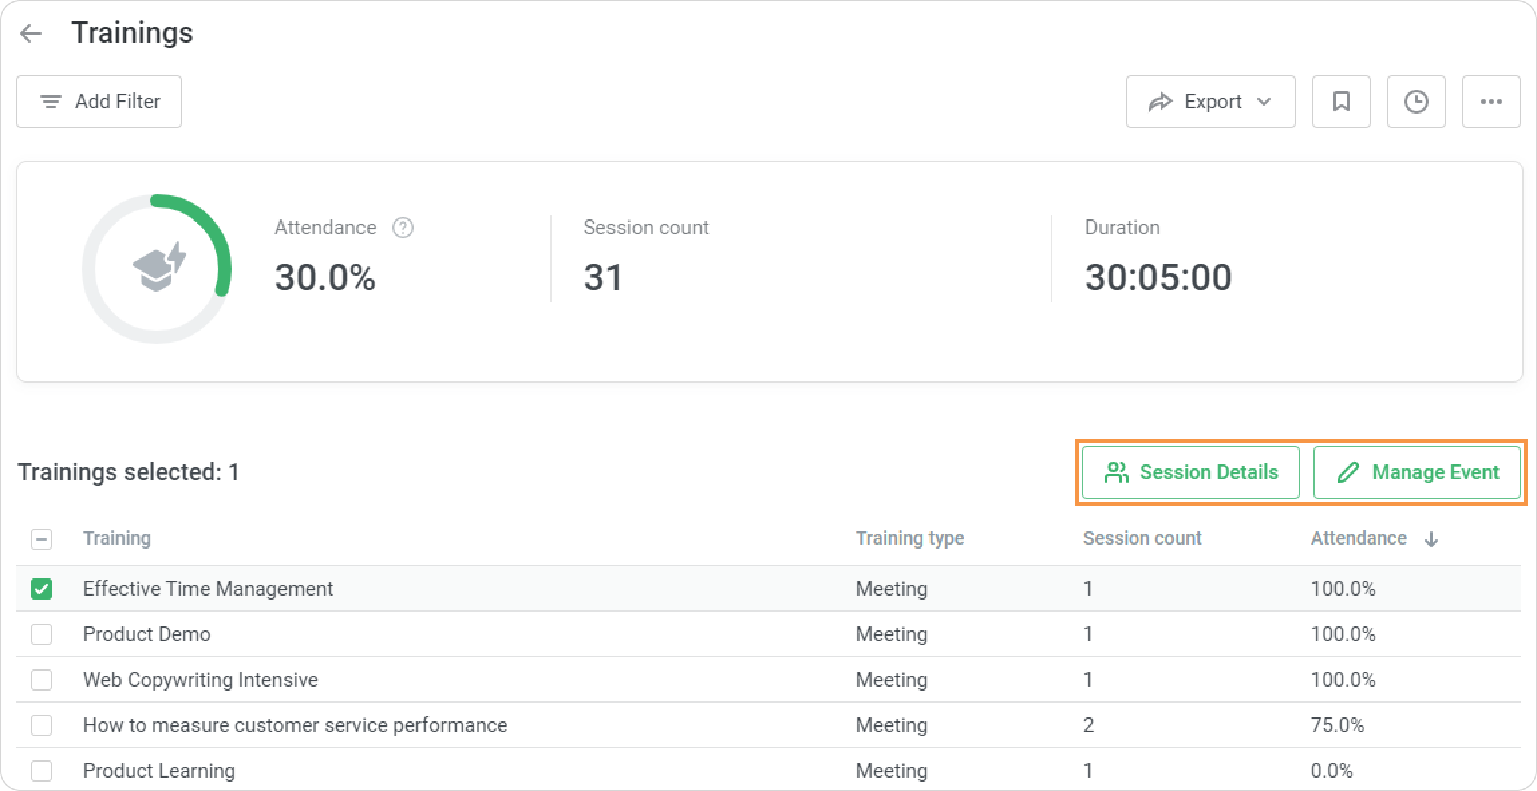Uncheck the Effective Time Management checkbox
The image size is (1537, 791).
pos(42,589)
